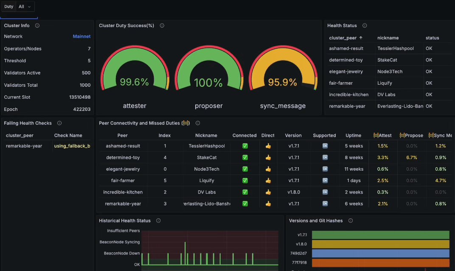Click Current Slot value 13510498
The image size is (455, 271).
coord(80,97)
